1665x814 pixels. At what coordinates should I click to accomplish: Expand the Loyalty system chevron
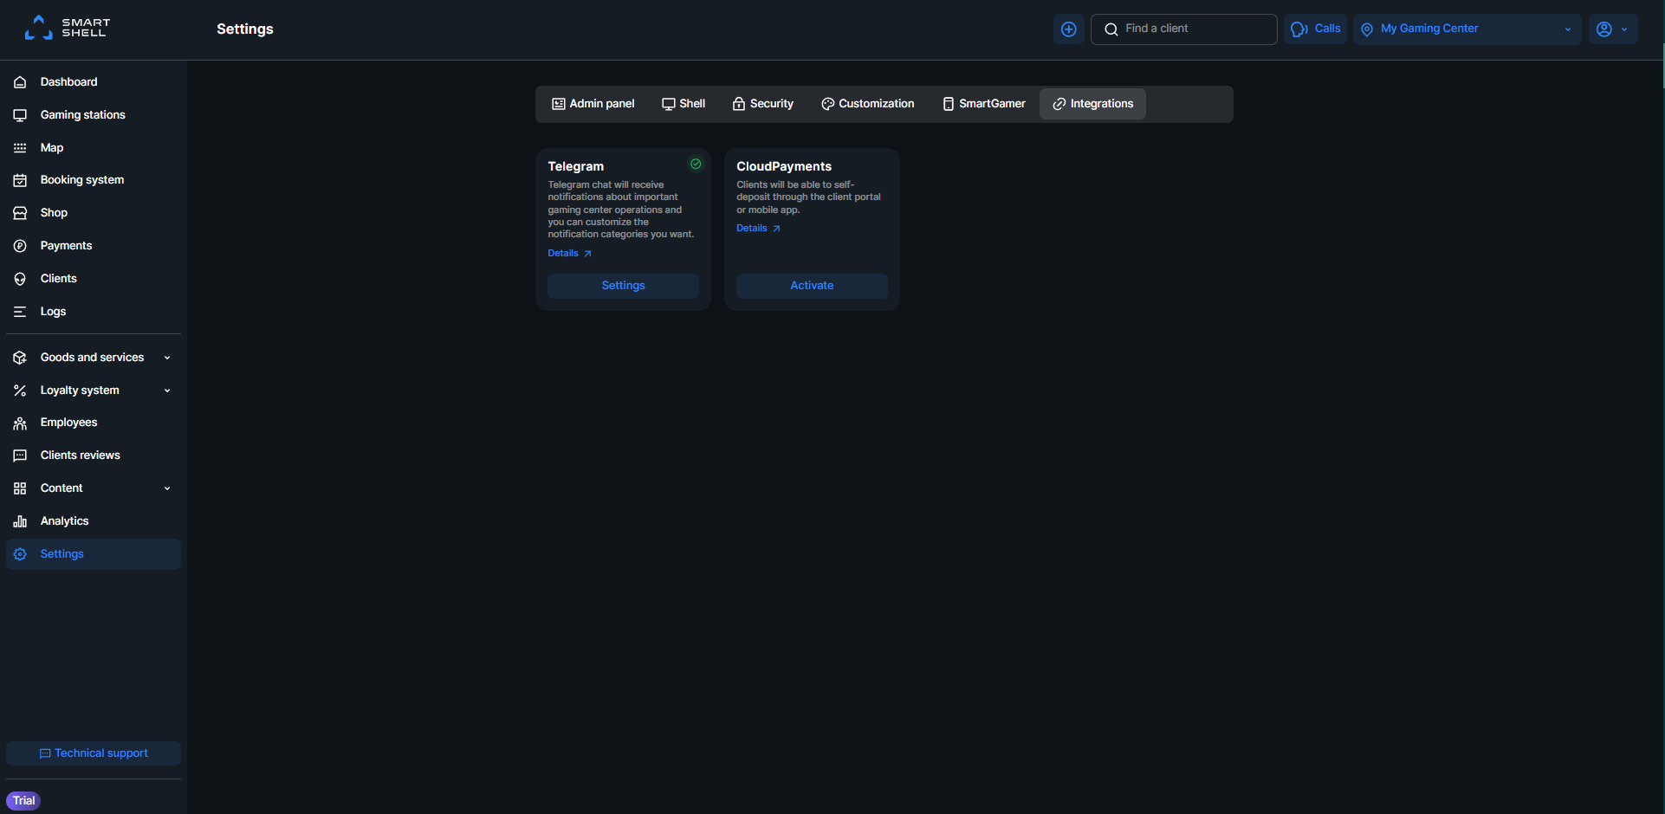[x=167, y=391]
